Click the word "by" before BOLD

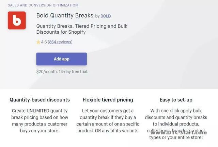click(97, 16)
